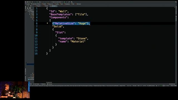Click the build hammer icon in toolbar
The image size is (178, 100).
37,2
